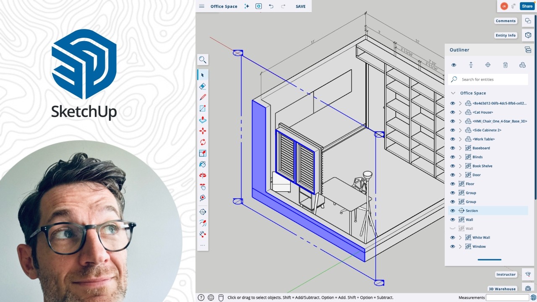The width and height of the screenshot is (537, 302).
Task: Choose the Paint bucket tool
Action: coord(203,164)
